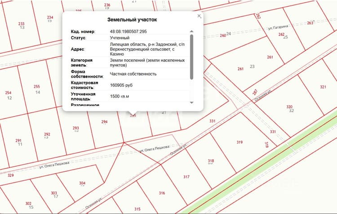Click the Уточненная площадь label
Viewport: 337px width, 214px height.
(83, 96)
